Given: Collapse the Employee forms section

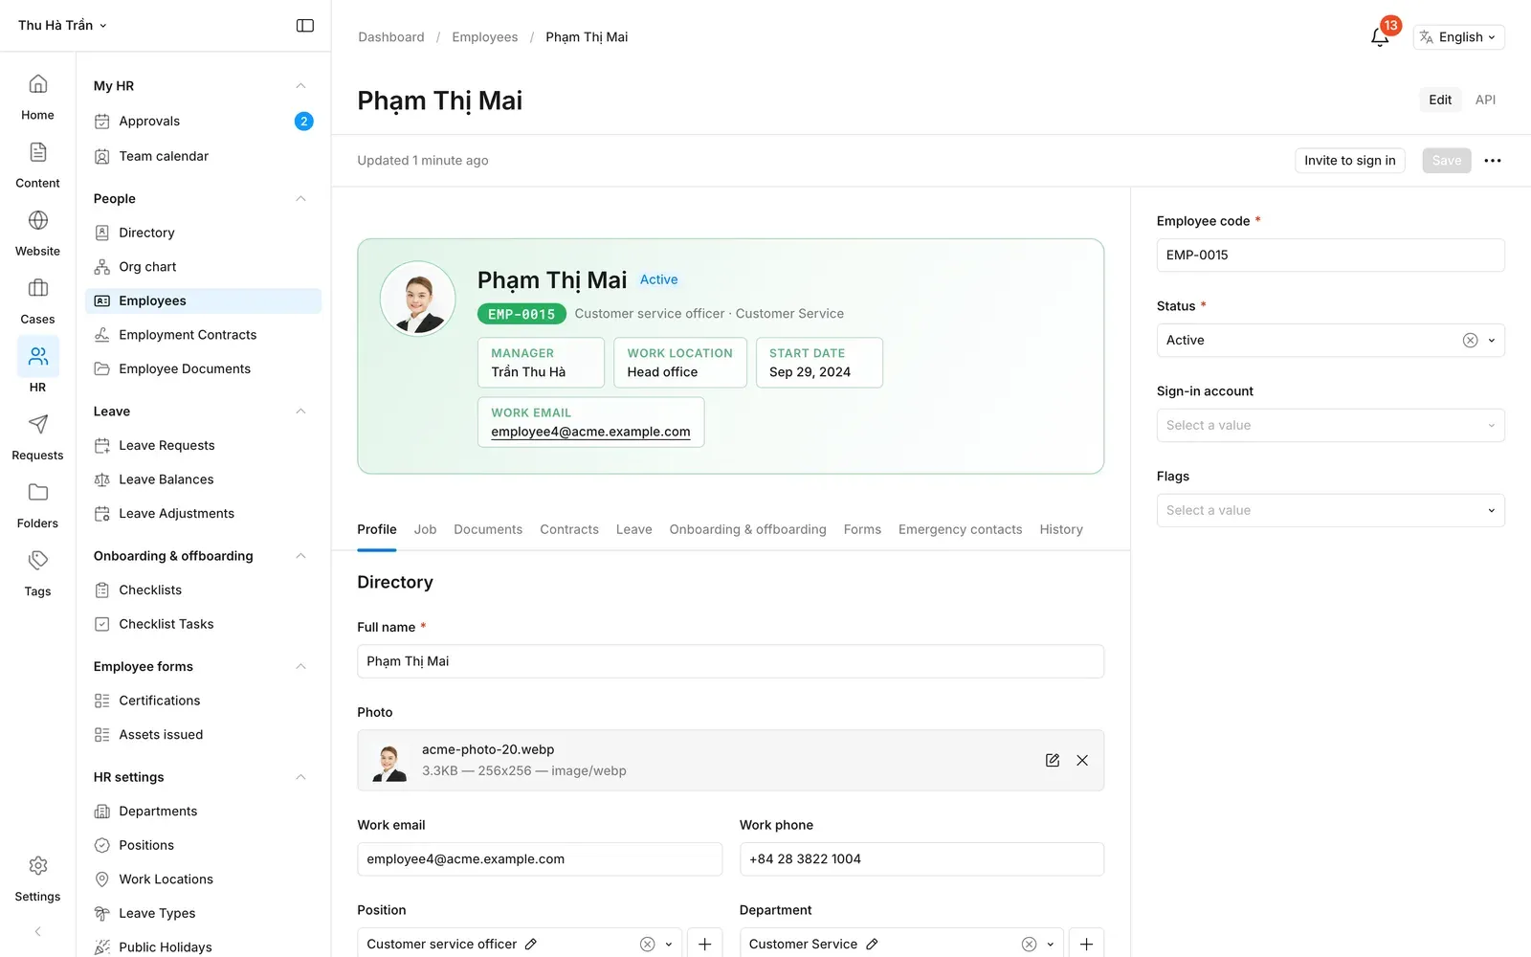Looking at the screenshot, I should [x=300, y=667].
